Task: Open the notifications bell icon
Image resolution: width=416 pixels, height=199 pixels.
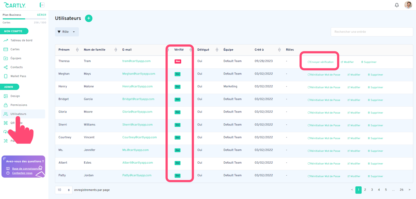Action: click(397, 5)
